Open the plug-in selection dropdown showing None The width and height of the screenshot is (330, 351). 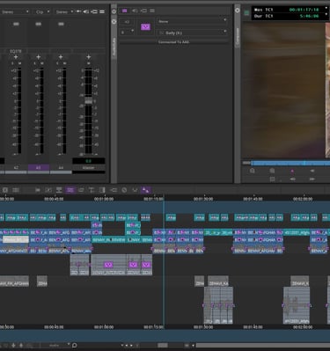click(192, 21)
